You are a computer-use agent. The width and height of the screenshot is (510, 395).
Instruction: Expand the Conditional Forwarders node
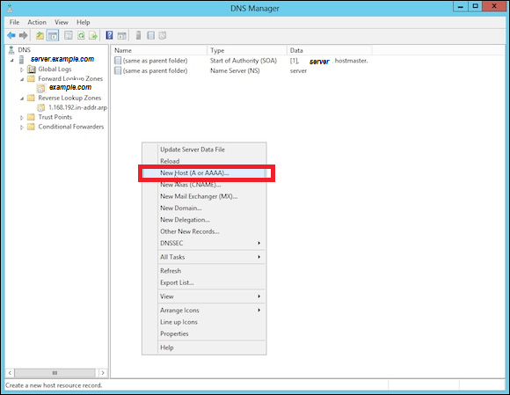22,128
